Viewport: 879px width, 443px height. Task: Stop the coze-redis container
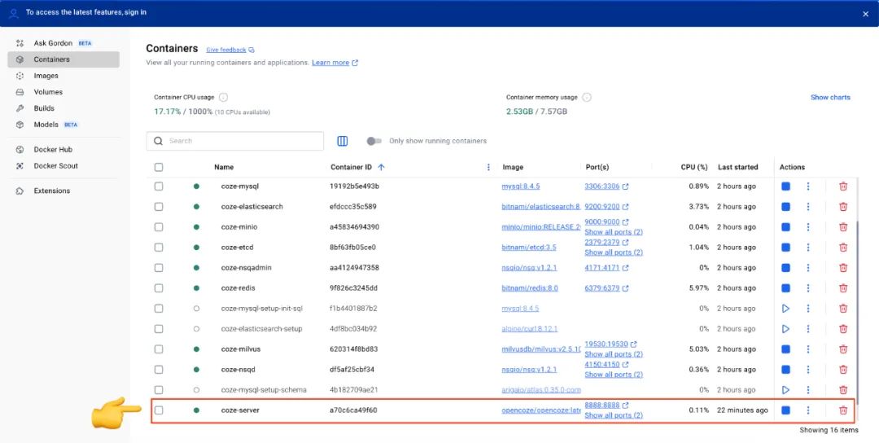tap(785, 288)
